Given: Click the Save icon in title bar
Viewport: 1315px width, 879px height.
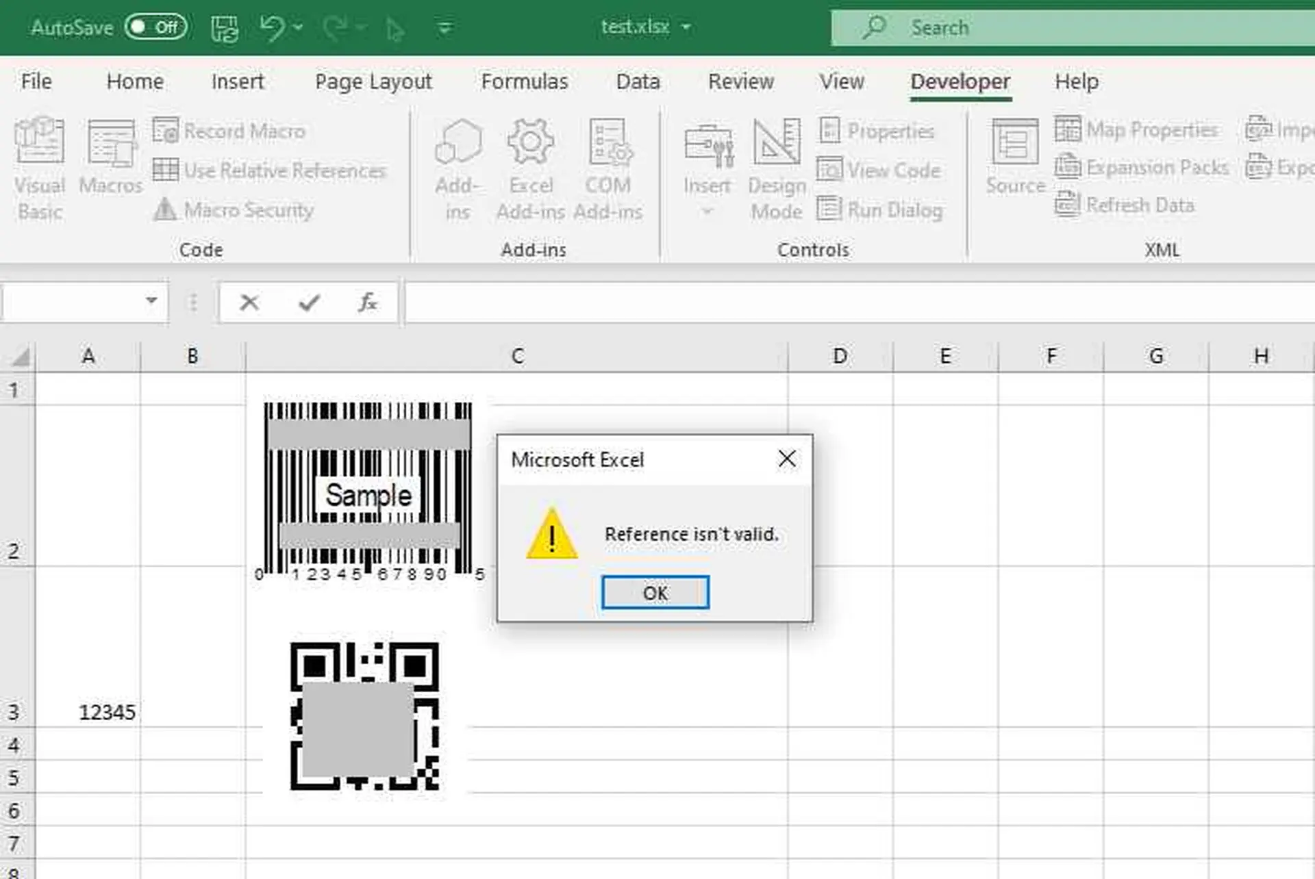Looking at the screenshot, I should [225, 28].
